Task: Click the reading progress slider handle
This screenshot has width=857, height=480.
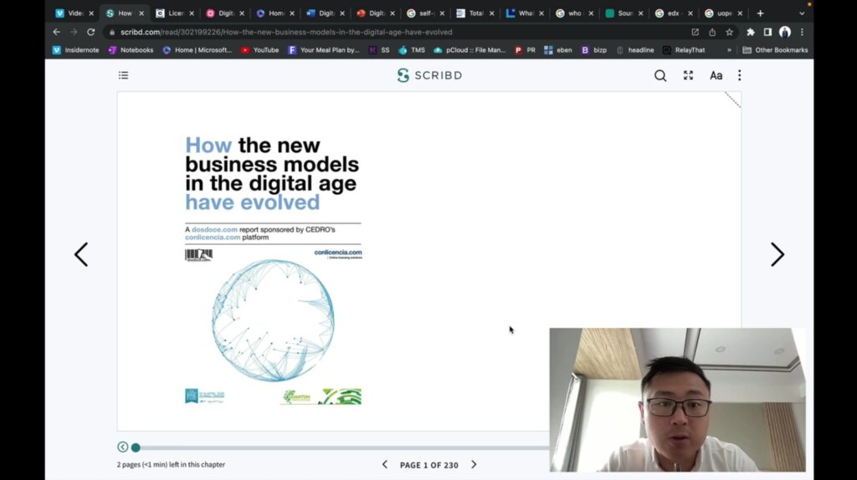Action: coord(136,447)
